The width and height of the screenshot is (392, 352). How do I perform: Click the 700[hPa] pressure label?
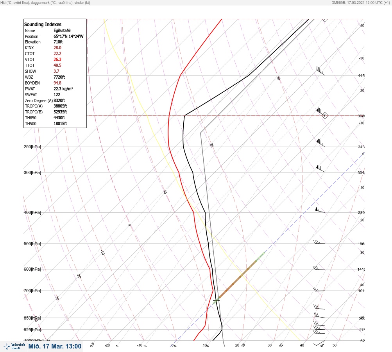[x=32, y=291]
